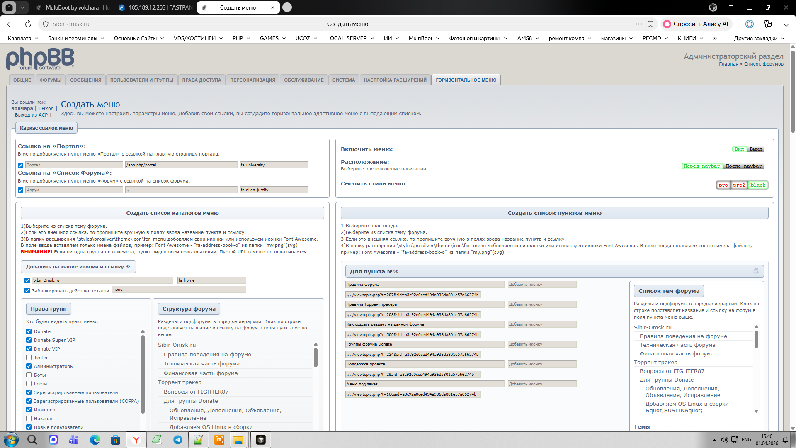Screen dimensions: 796x448
Task: Open the КНИГИ bookmarks folder
Action: (690, 38)
